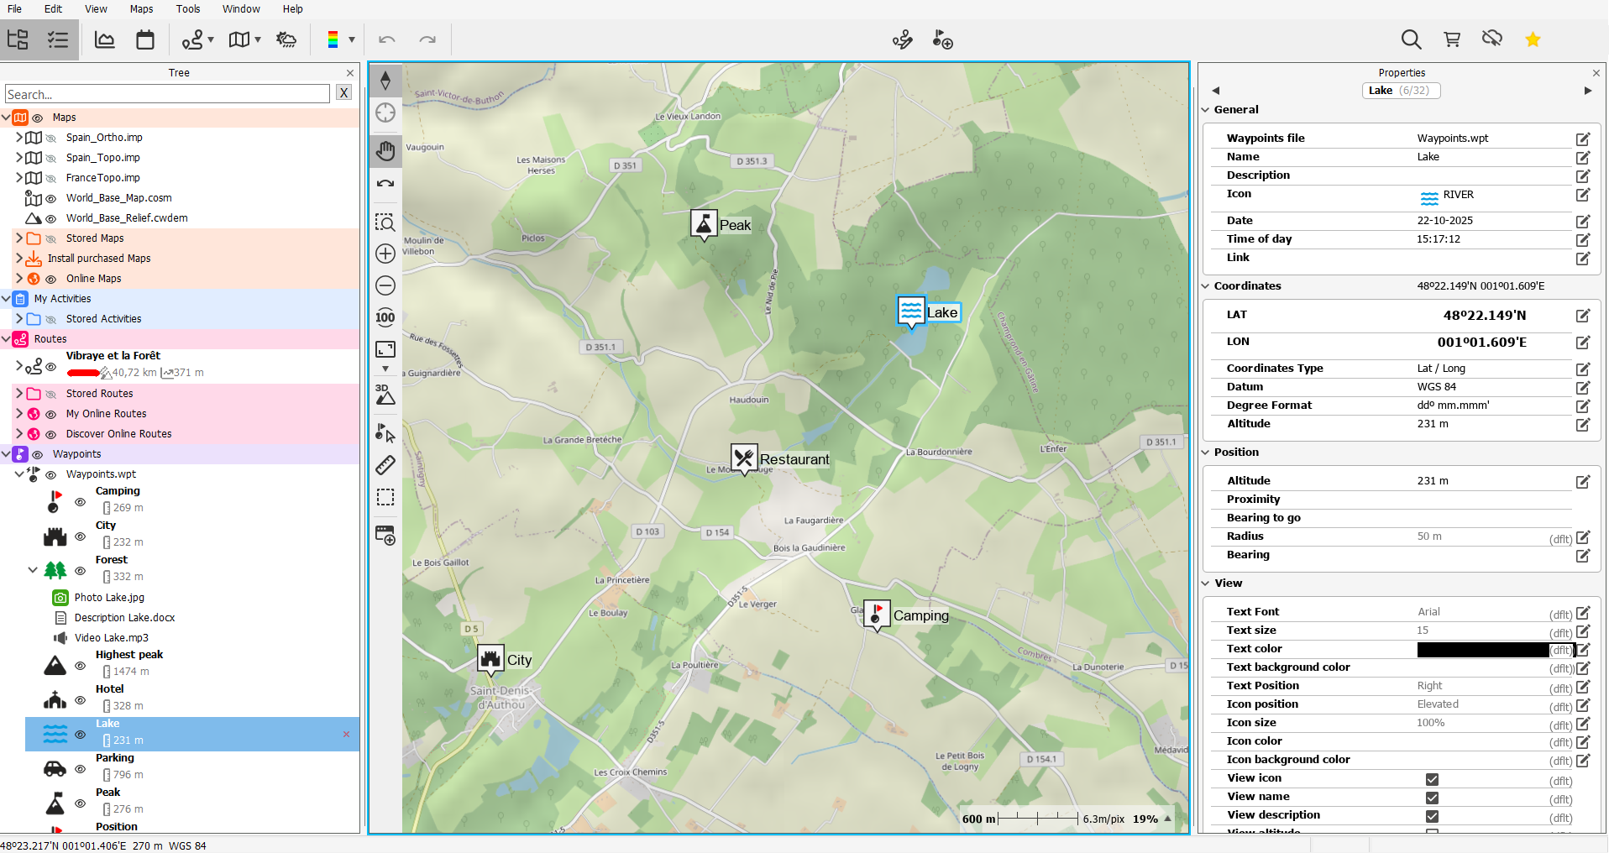Select the zoom area magnifier tool
This screenshot has height=853, width=1609.
(385, 222)
